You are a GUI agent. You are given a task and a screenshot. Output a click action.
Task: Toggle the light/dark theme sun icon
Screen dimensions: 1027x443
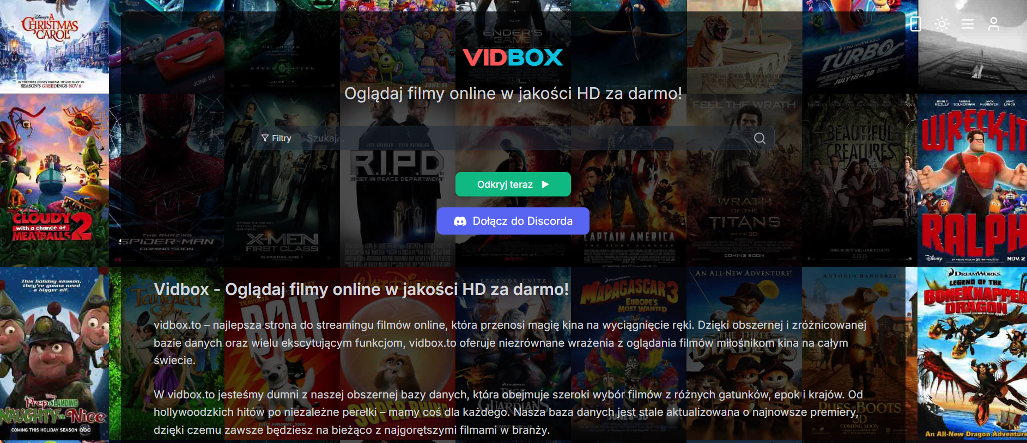[941, 24]
